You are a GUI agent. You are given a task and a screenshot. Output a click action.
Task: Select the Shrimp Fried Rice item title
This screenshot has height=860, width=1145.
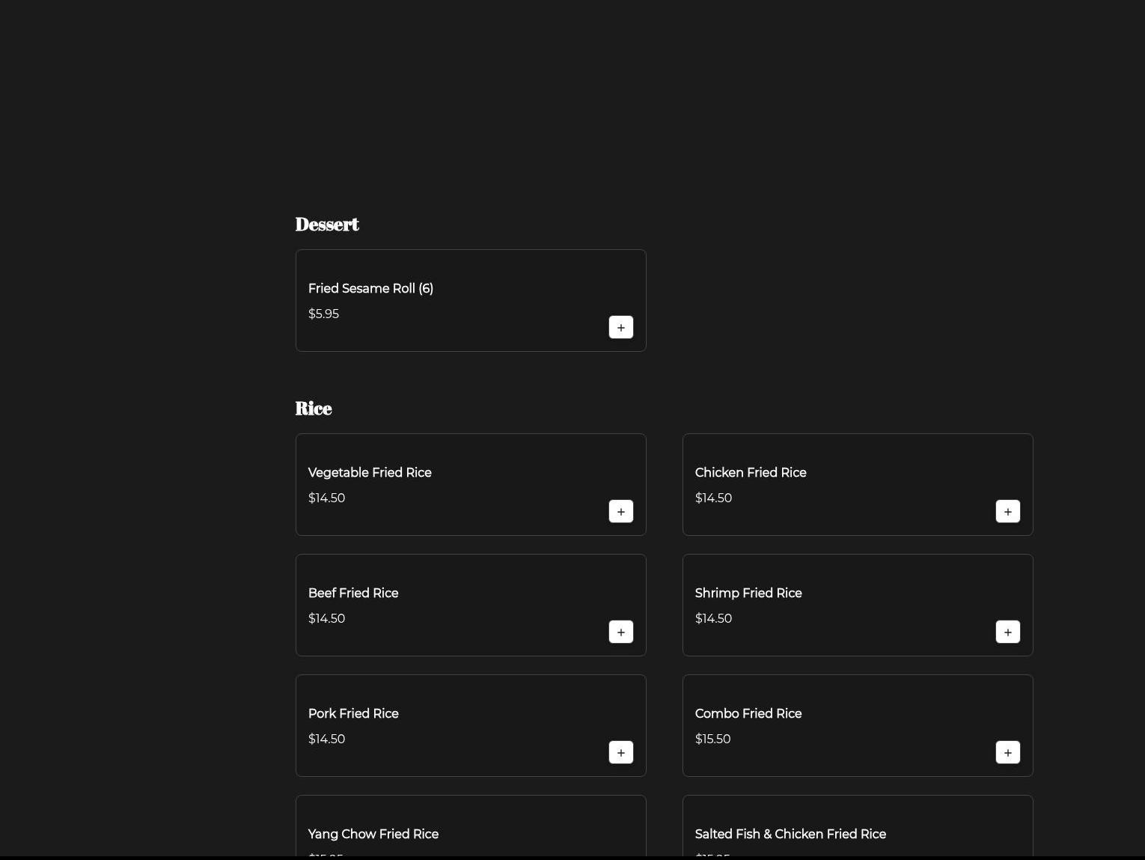point(748,593)
